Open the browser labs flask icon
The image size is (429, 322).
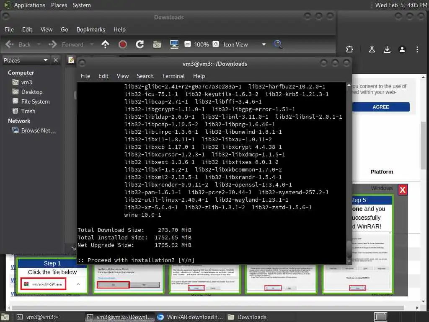372,49
